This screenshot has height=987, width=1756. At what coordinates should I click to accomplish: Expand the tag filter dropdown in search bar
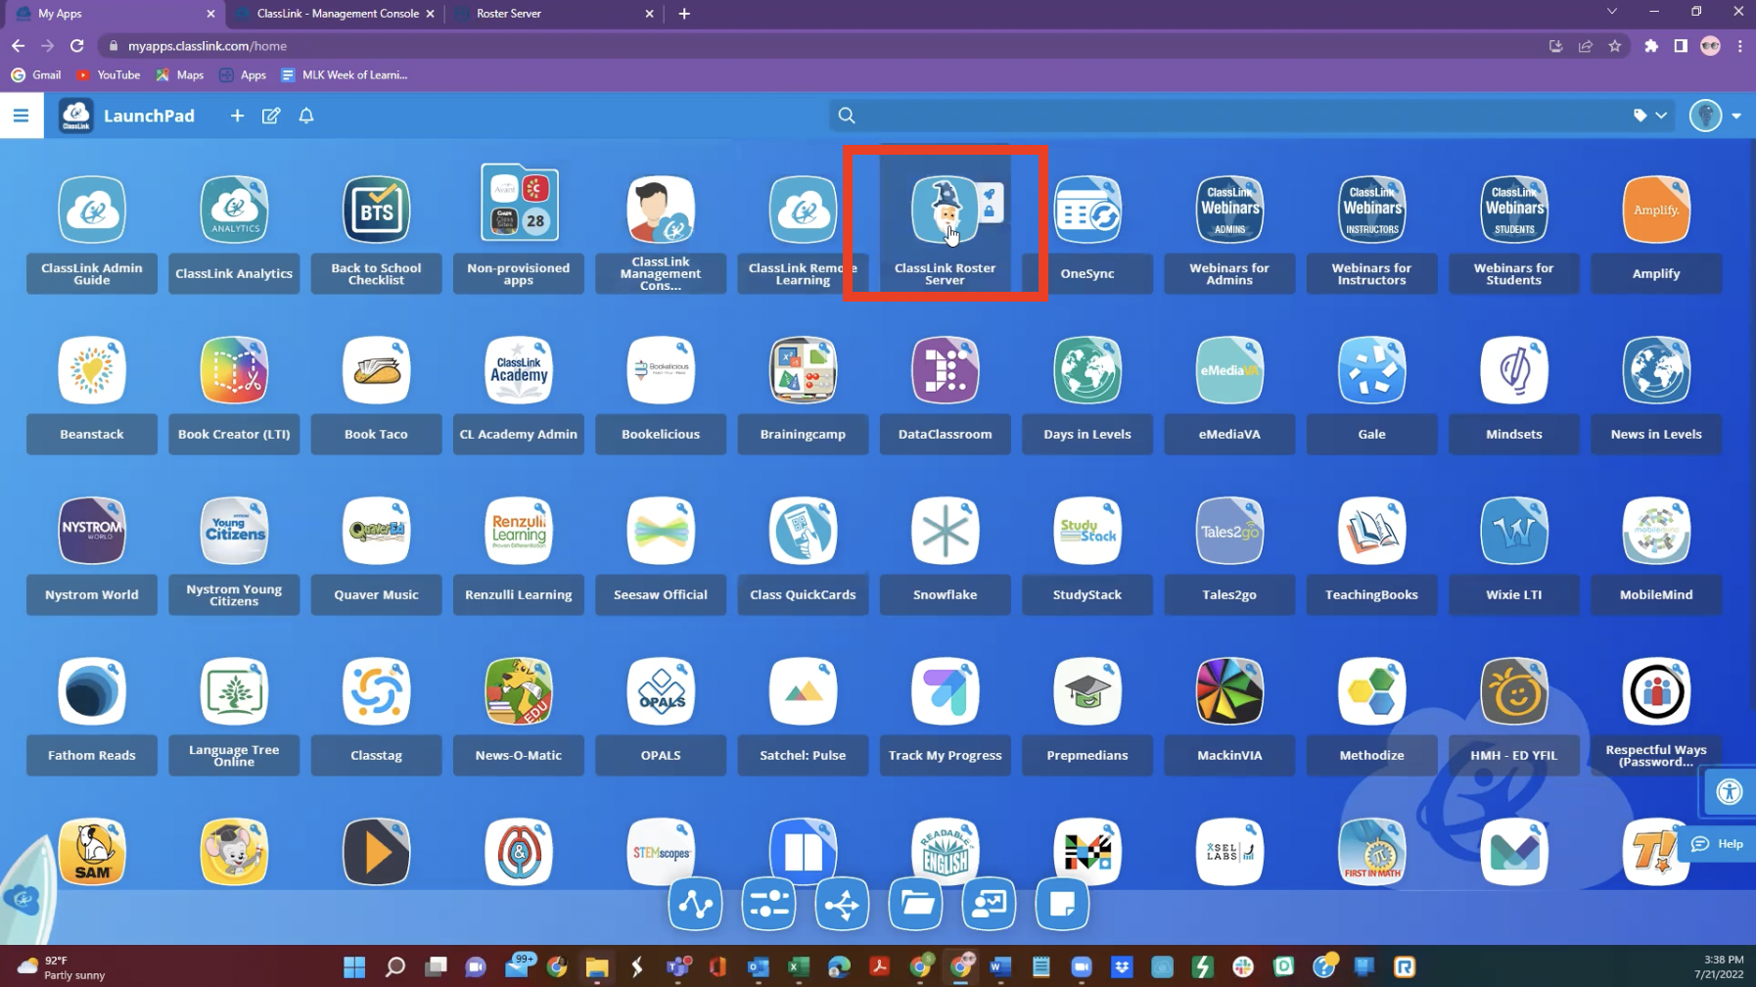click(1650, 116)
